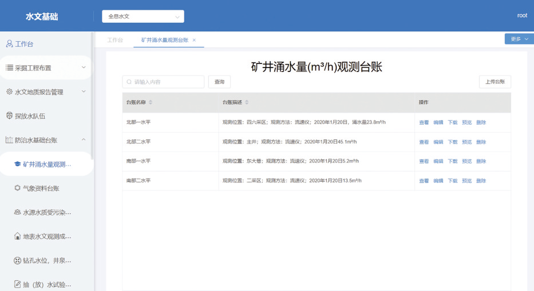This screenshot has width=534, height=291.
Task: Close the 矿井涌水量观测台账 tab
Action: 194,40
